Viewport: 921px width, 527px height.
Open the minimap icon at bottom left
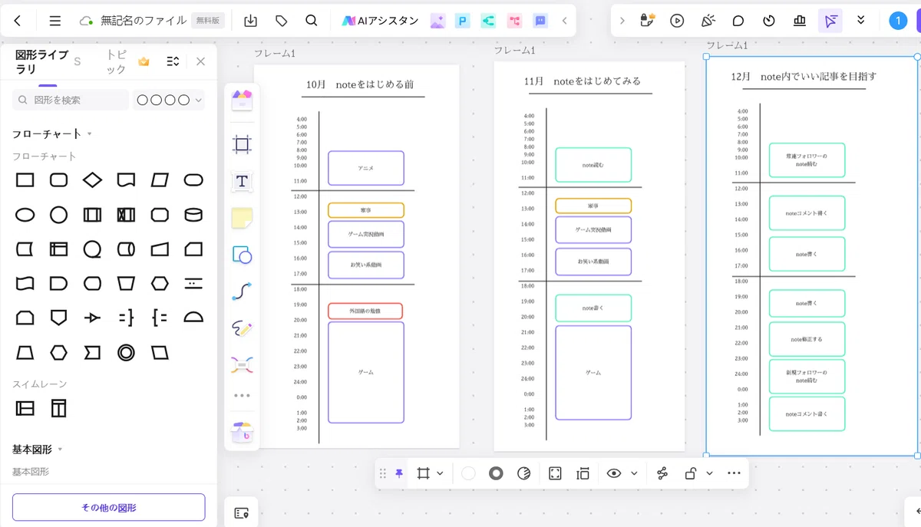(241, 512)
